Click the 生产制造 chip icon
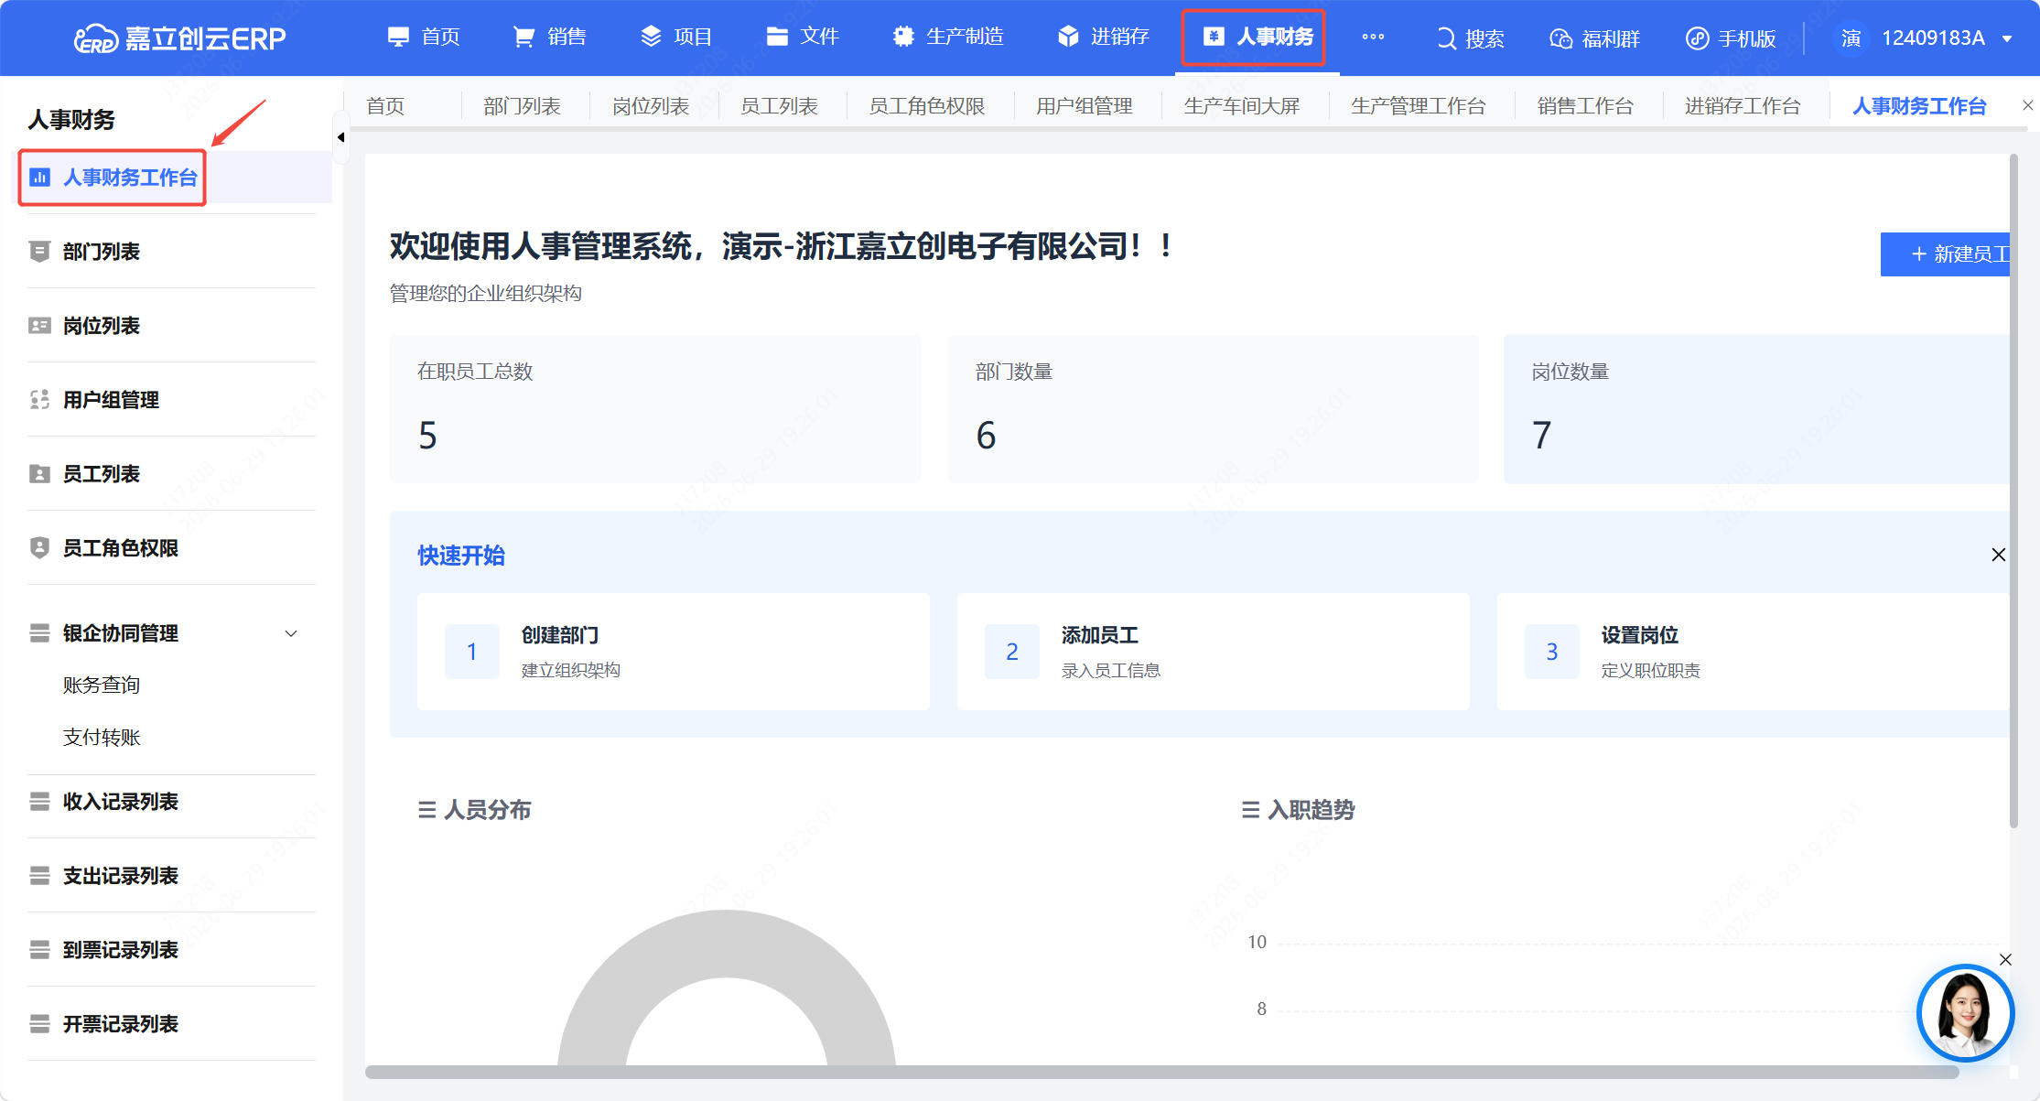 click(903, 37)
